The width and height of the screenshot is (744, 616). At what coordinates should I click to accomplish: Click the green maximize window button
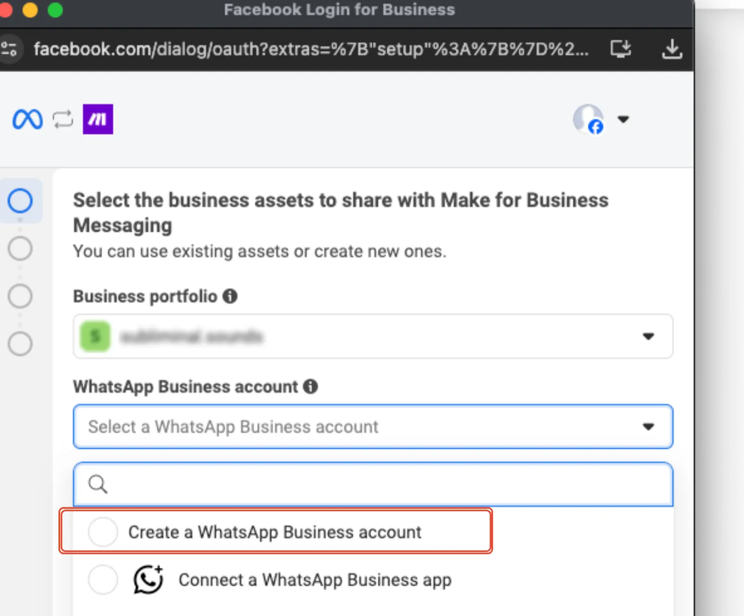pos(55,10)
